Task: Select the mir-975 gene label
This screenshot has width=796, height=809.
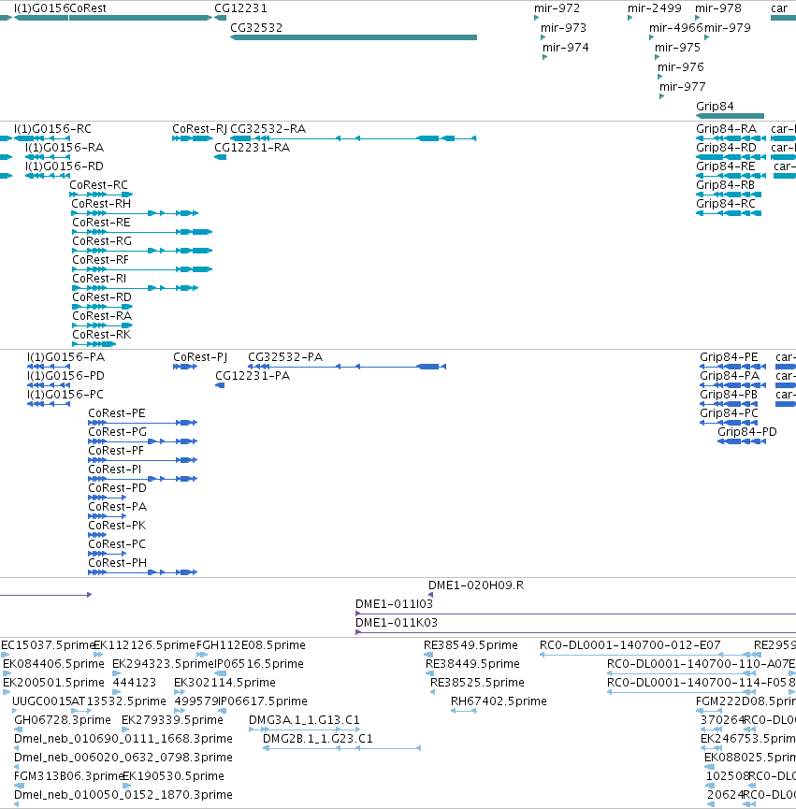Action: tap(677, 48)
